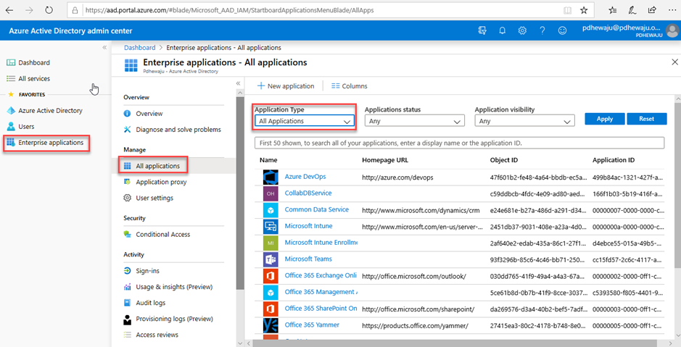The height and width of the screenshot is (347, 681).
Task: Add page to favorites star icon
Action: pos(584,10)
